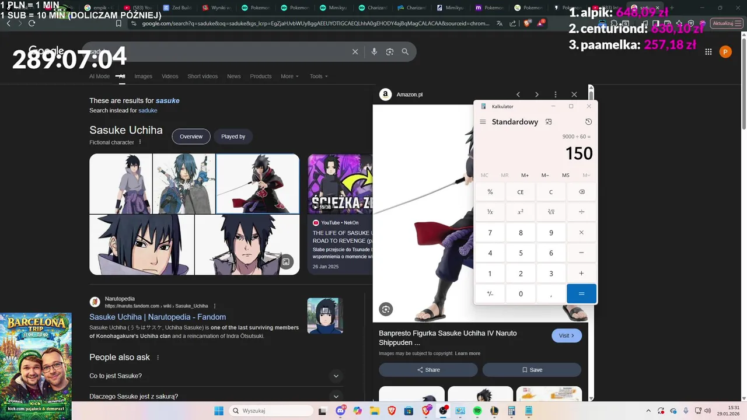Screen dimensions: 747x420
Task: Open the Windows Start menu
Action: [218, 411]
